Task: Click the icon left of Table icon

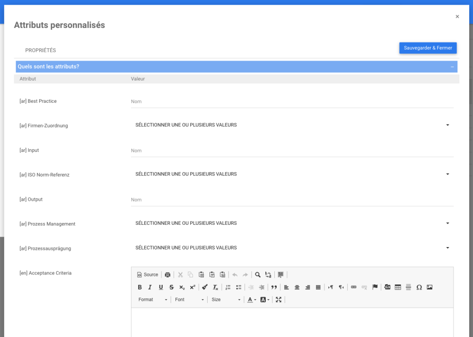Action: coord(387,287)
